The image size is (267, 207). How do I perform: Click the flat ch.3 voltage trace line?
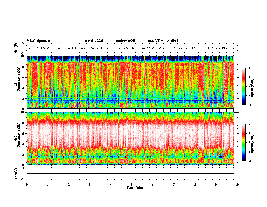click(x=130, y=174)
